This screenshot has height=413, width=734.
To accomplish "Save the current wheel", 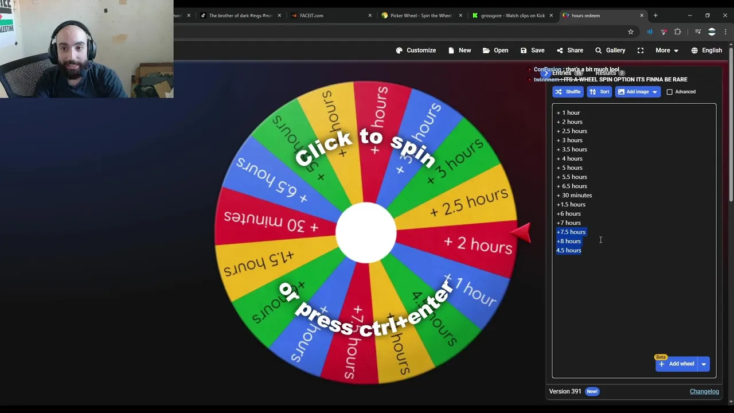I will tap(532, 50).
